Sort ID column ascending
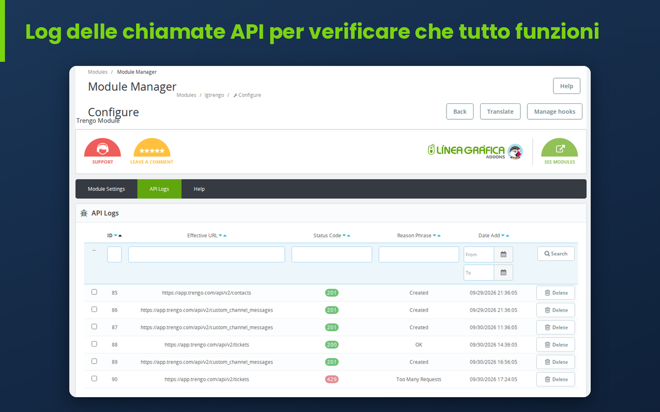This screenshot has width=660, height=412. pos(120,236)
